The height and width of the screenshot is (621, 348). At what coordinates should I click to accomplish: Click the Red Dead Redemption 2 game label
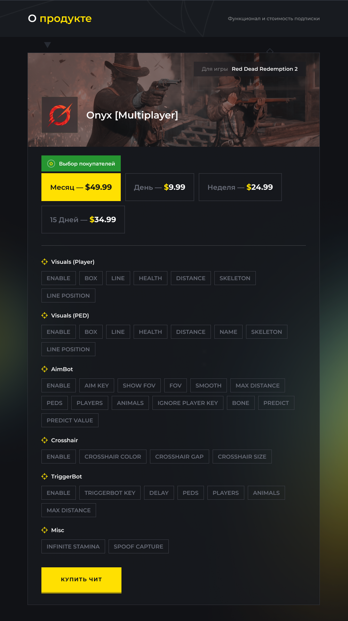coord(265,69)
